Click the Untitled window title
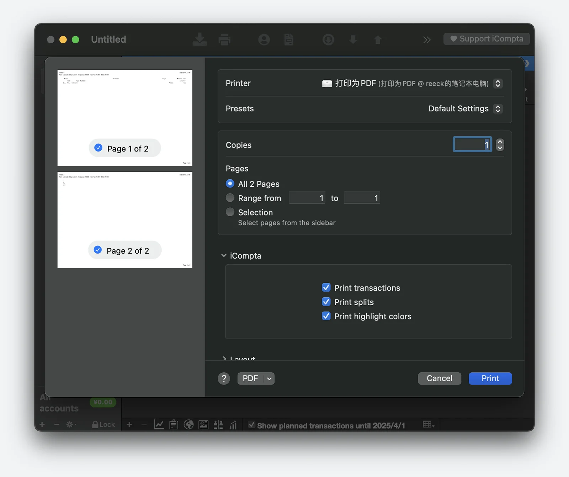This screenshot has width=569, height=477. (x=108, y=39)
